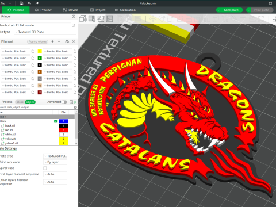Image resolution: width=276 pixels, height=207 pixels.
Task: Add a model using the cube-plus icon
Action: coord(83,18)
